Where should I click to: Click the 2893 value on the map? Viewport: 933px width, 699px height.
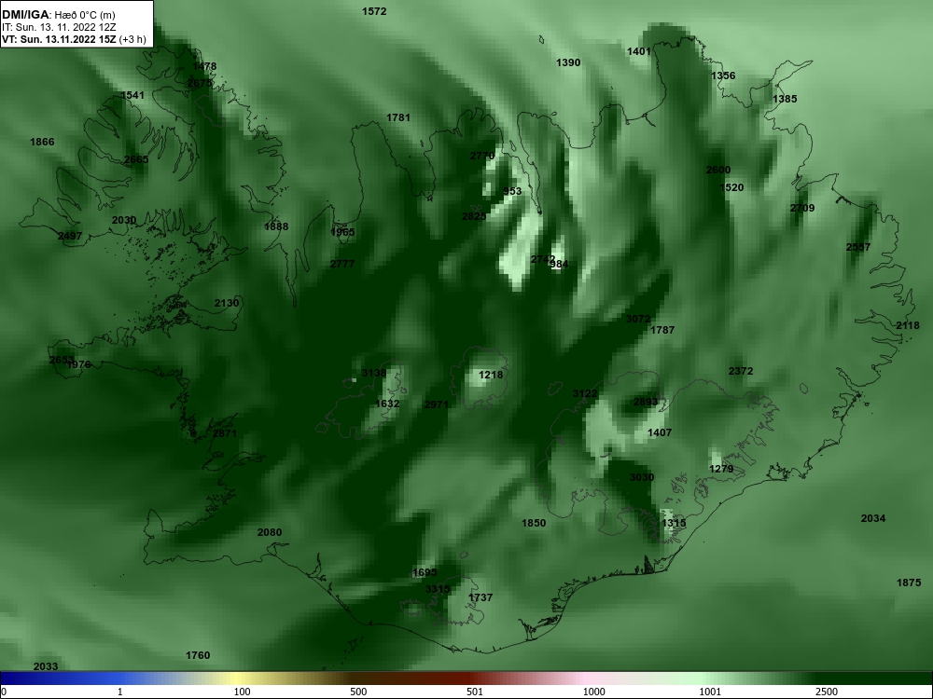click(646, 402)
